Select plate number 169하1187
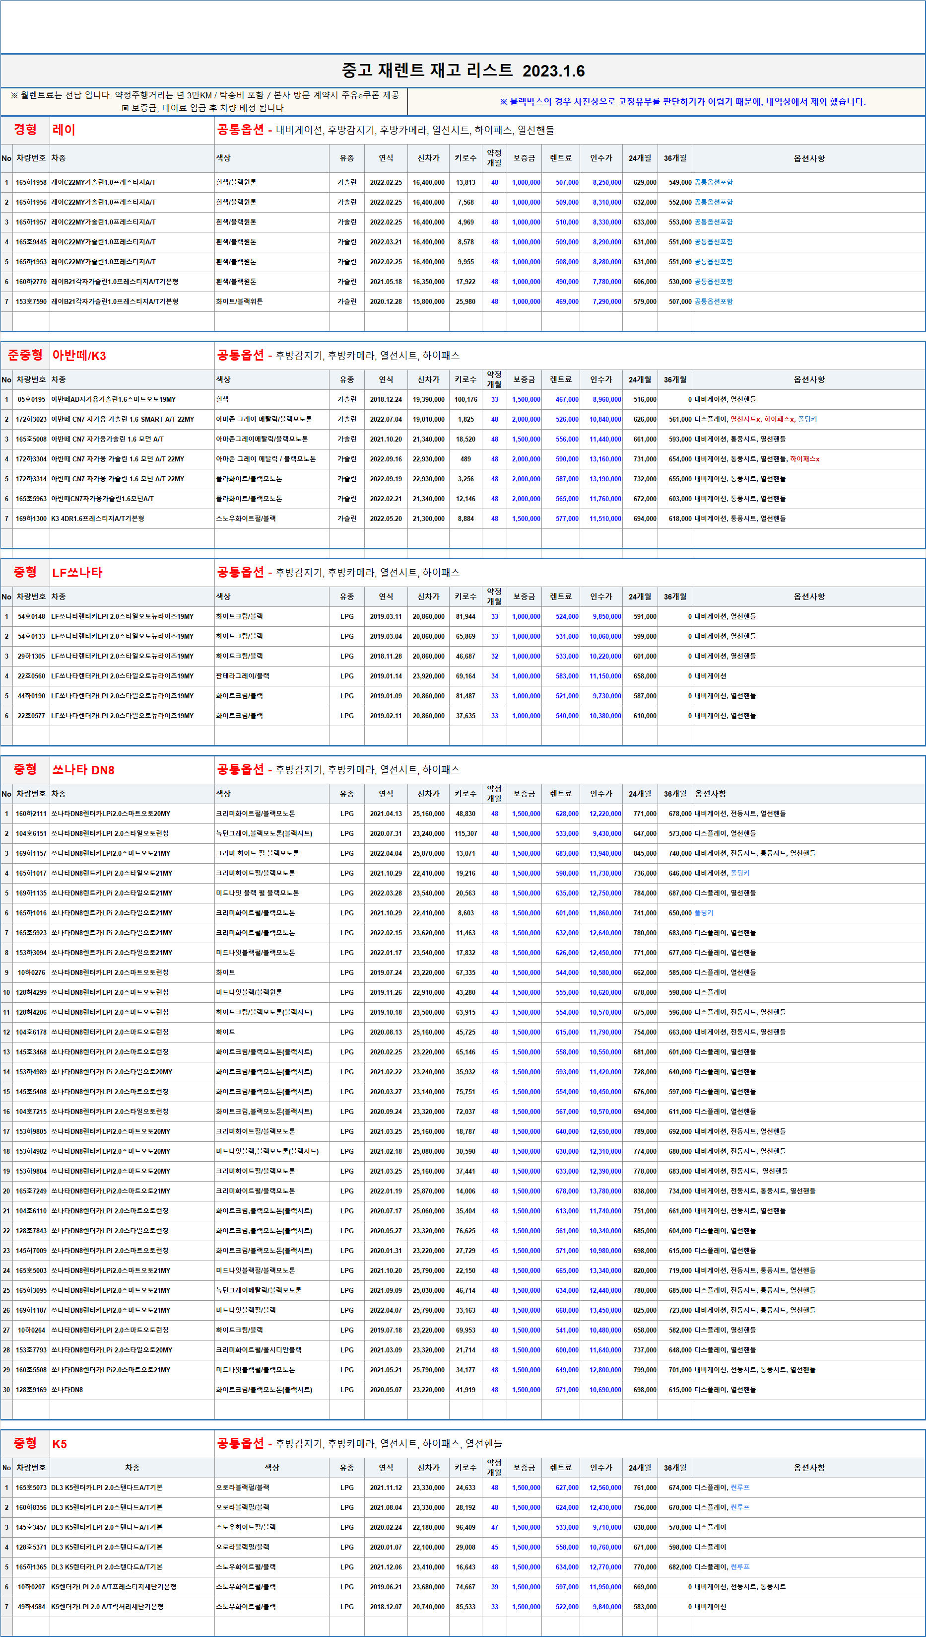Image resolution: width=926 pixels, height=1637 pixels. click(x=31, y=1311)
